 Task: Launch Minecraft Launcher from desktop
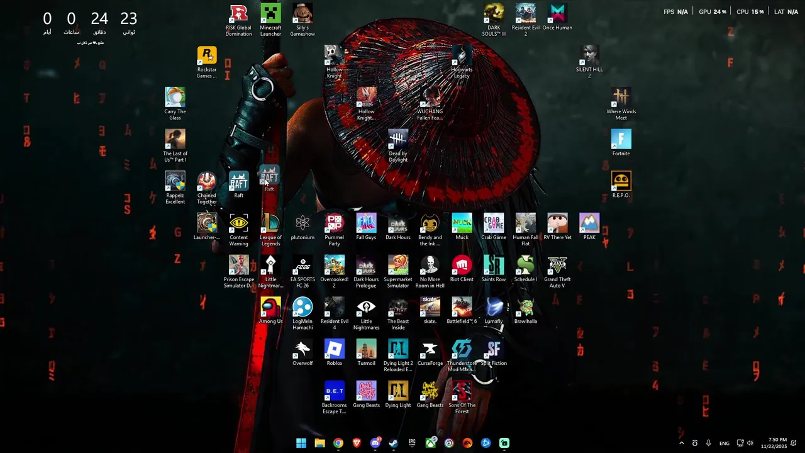pyautogui.click(x=270, y=20)
